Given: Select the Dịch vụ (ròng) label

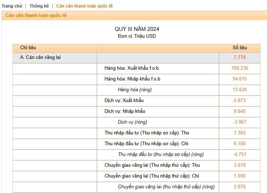Looking at the screenshot, I should coord(132,122).
